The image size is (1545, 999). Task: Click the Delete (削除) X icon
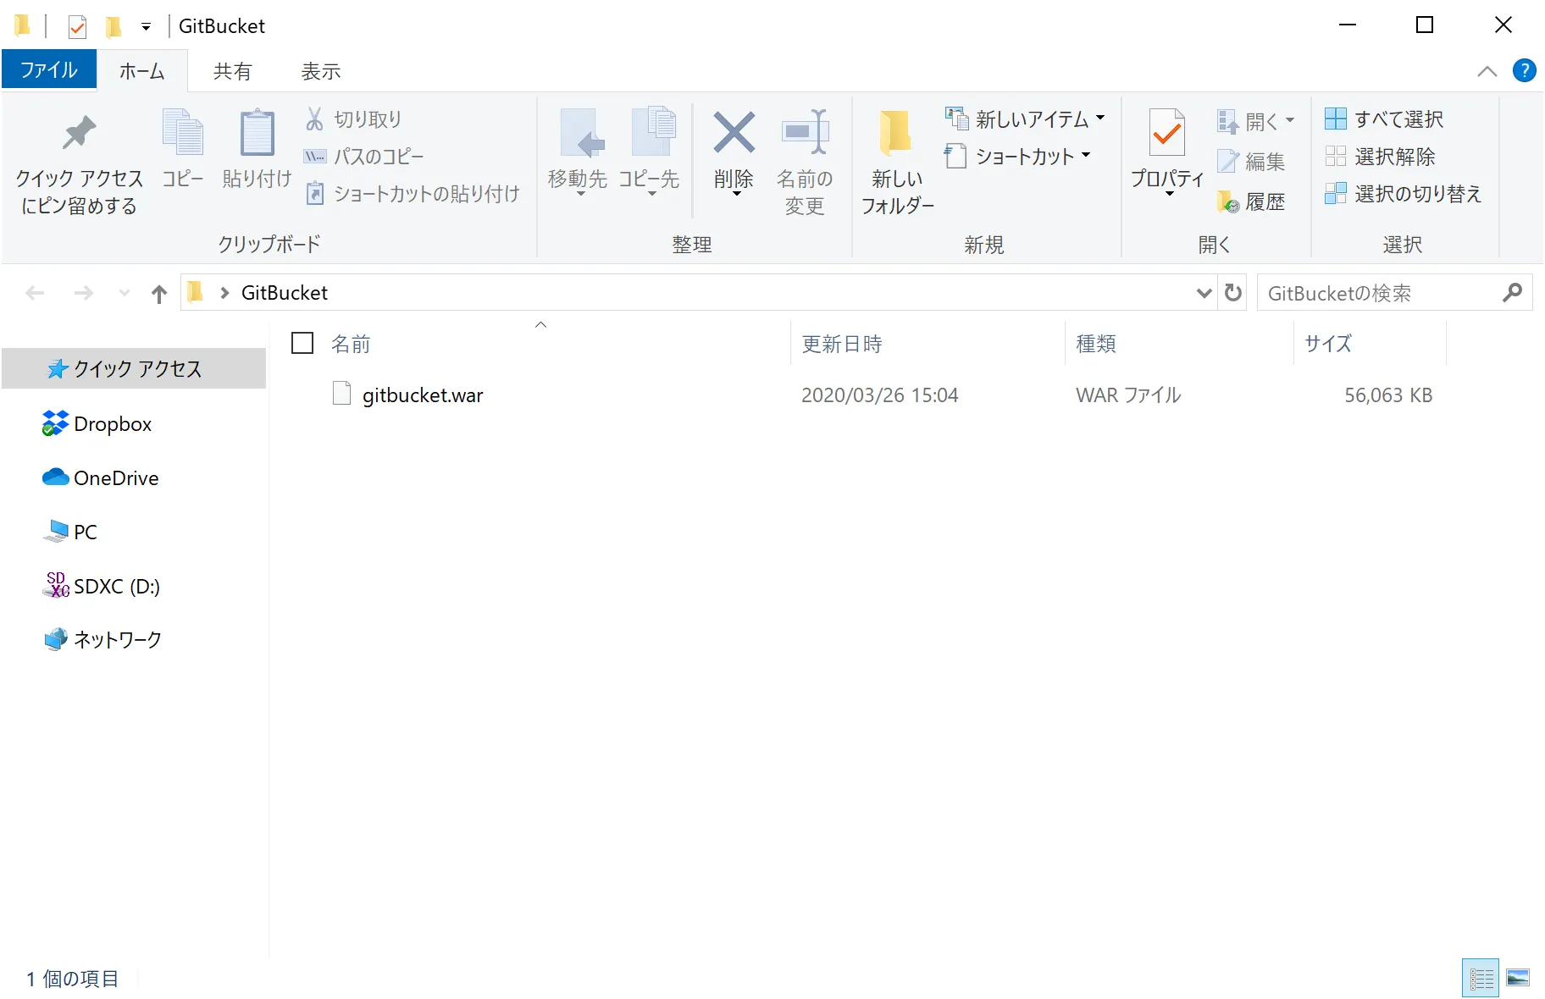734,133
